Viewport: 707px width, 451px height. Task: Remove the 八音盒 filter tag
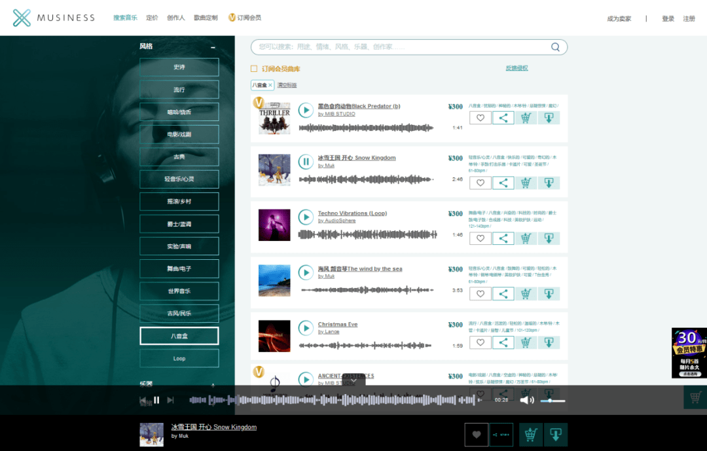(271, 85)
